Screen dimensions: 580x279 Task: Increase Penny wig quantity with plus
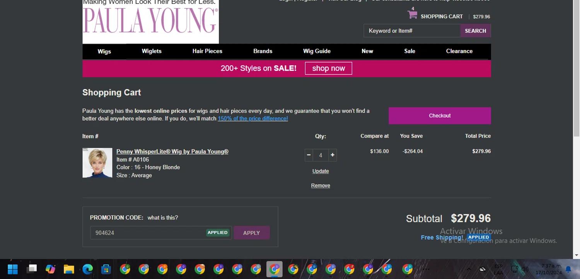tap(332, 155)
